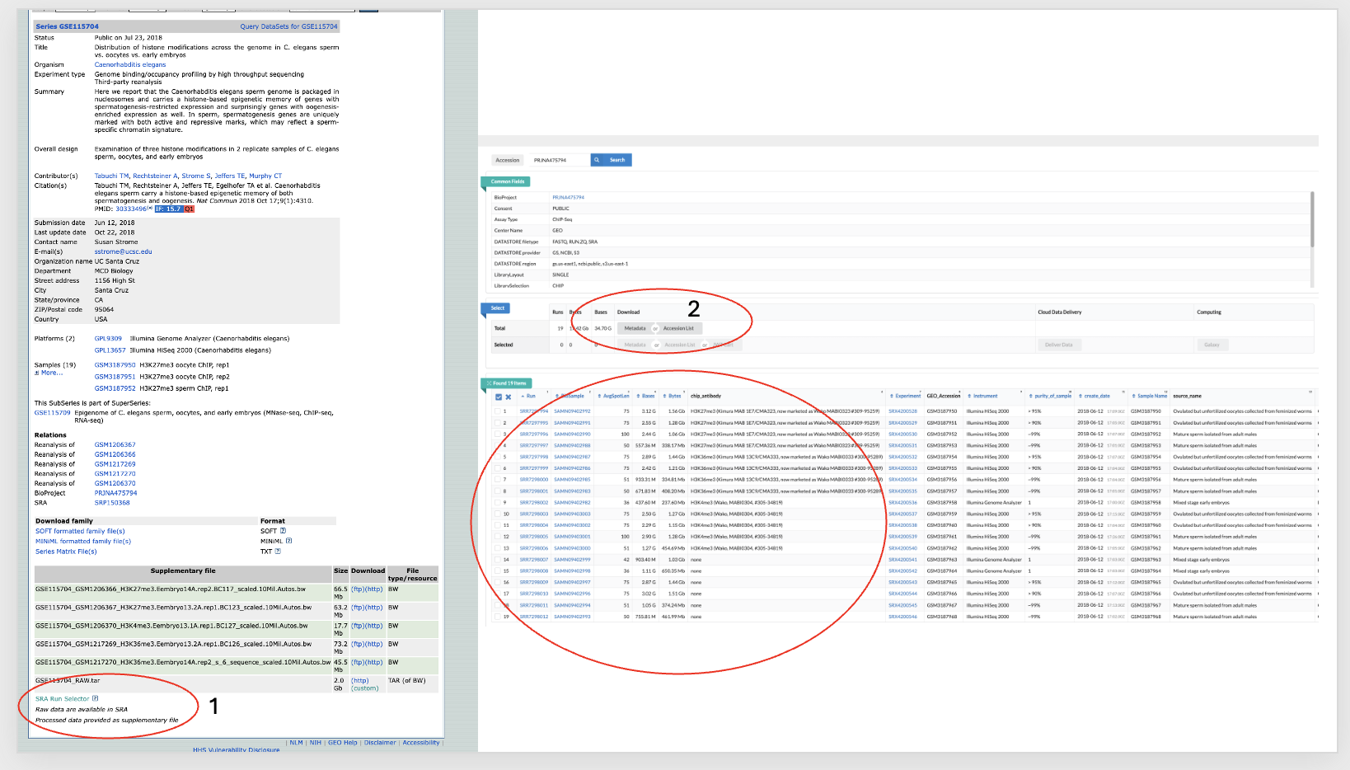Click the help icon beside SOFT format

[x=283, y=531]
